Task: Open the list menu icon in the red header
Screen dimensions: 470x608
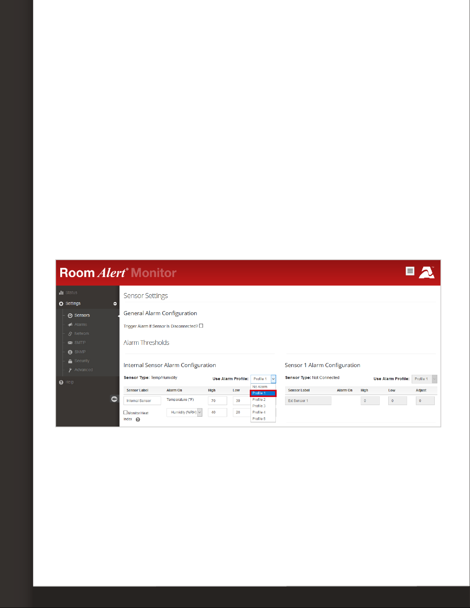Action: pyautogui.click(x=410, y=271)
